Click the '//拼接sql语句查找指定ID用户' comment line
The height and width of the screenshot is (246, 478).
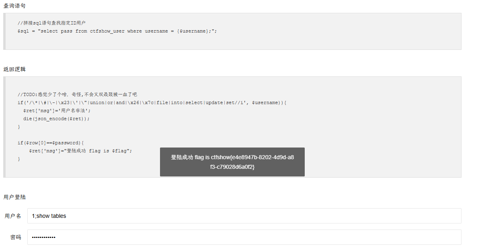(51, 23)
